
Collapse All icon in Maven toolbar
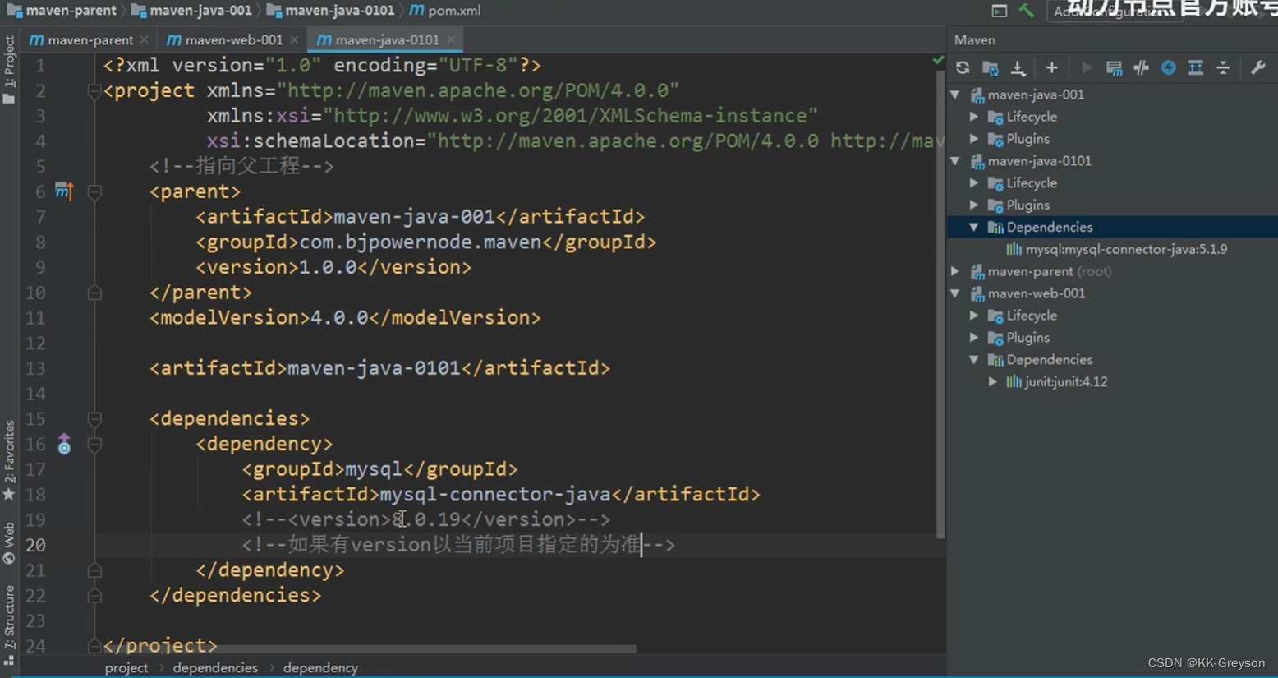pyautogui.click(x=1223, y=68)
